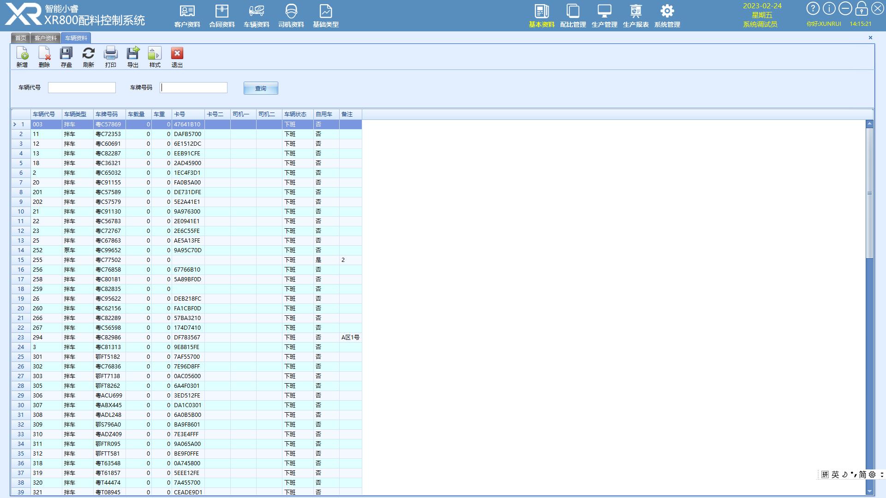Click IME 英 language indicator
The image size is (886, 498).
point(835,474)
